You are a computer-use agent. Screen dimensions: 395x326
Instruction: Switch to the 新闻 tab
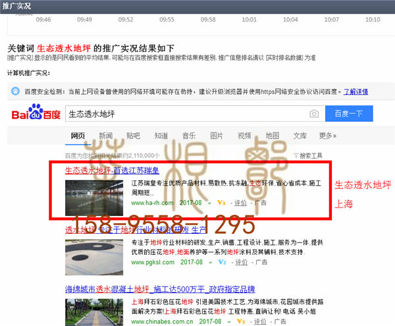point(105,136)
